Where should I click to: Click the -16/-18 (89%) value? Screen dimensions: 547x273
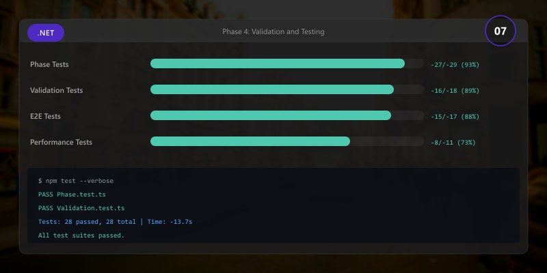point(455,91)
